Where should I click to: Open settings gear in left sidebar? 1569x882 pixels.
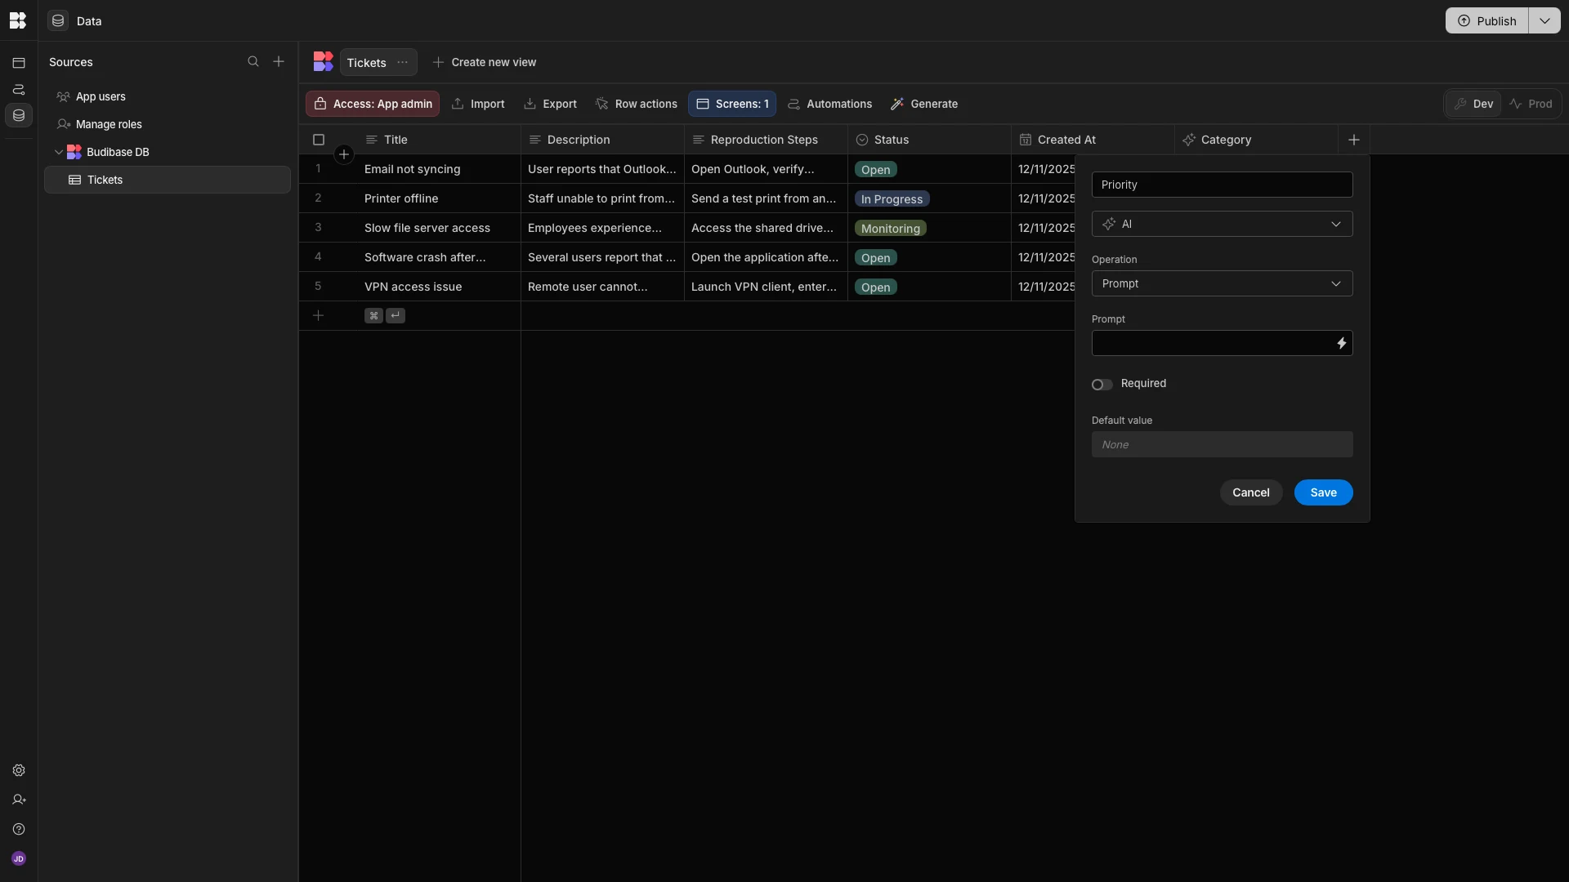pyautogui.click(x=19, y=771)
